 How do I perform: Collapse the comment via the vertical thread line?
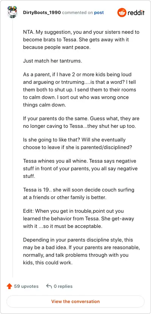pyautogui.click(x=12, y=148)
